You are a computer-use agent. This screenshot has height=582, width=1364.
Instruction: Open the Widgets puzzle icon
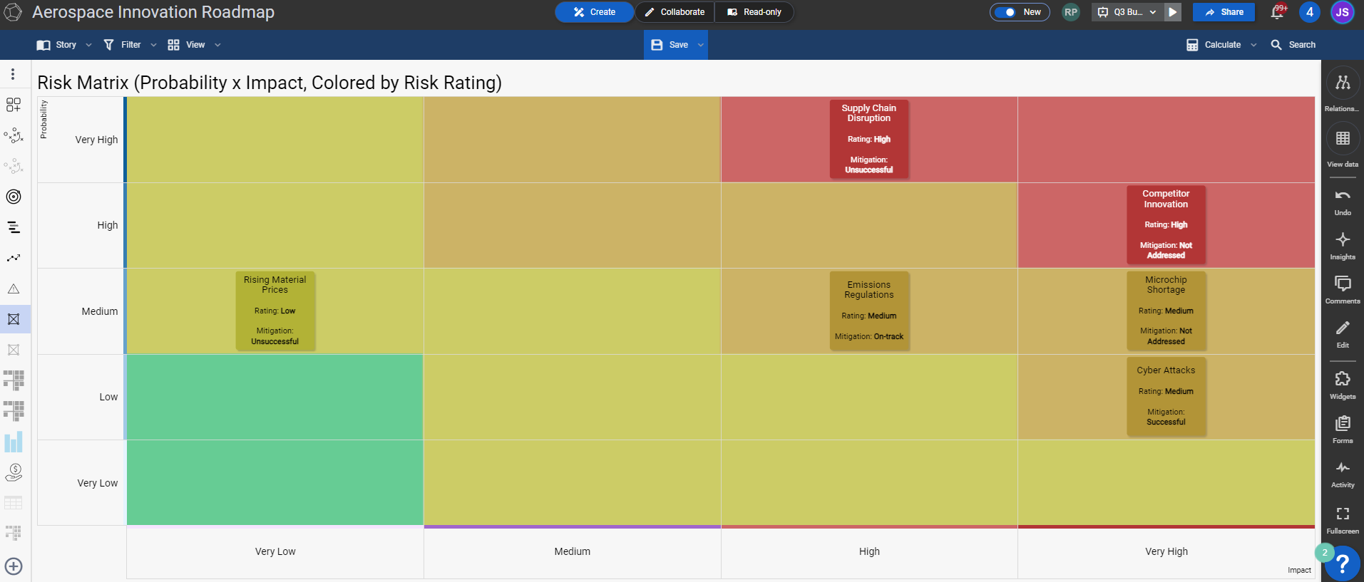tap(1343, 379)
